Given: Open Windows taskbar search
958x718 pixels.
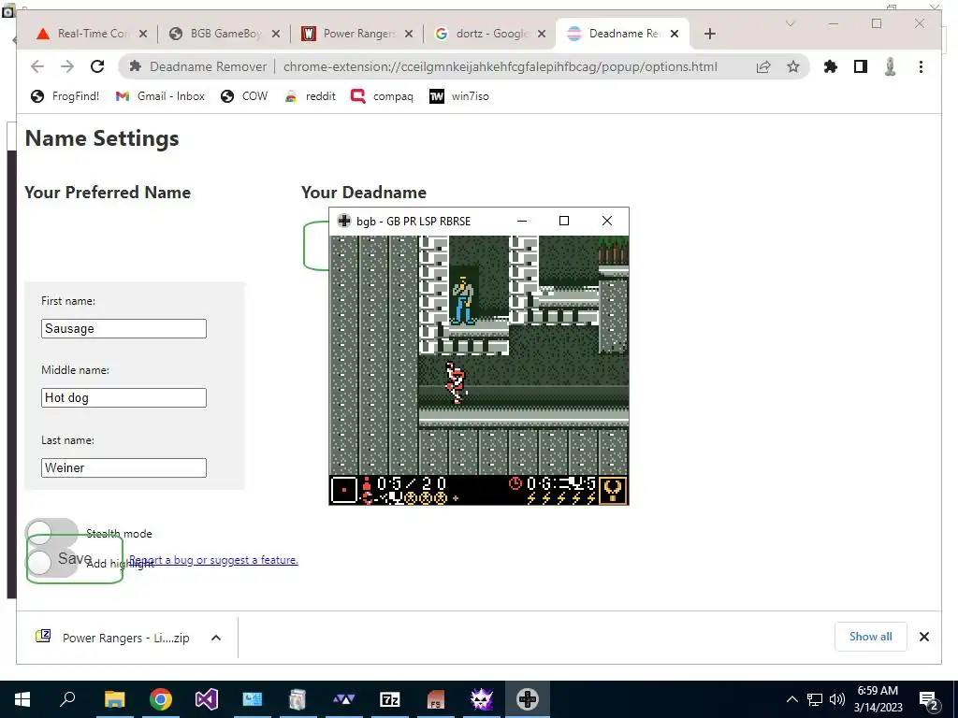Looking at the screenshot, I should [67, 699].
